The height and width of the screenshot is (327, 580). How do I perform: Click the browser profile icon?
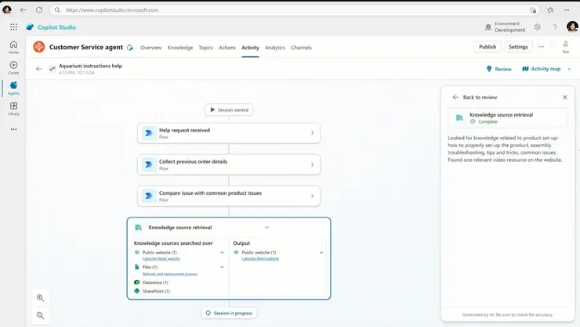click(x=6, y=10)
